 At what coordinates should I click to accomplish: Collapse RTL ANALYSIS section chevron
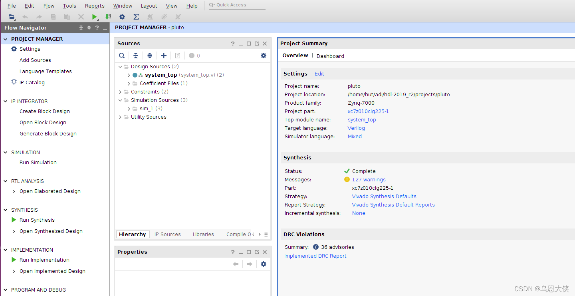[6, 181]
